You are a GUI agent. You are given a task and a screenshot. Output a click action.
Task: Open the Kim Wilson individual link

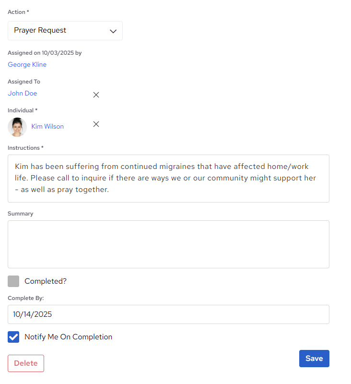point(47,126)
